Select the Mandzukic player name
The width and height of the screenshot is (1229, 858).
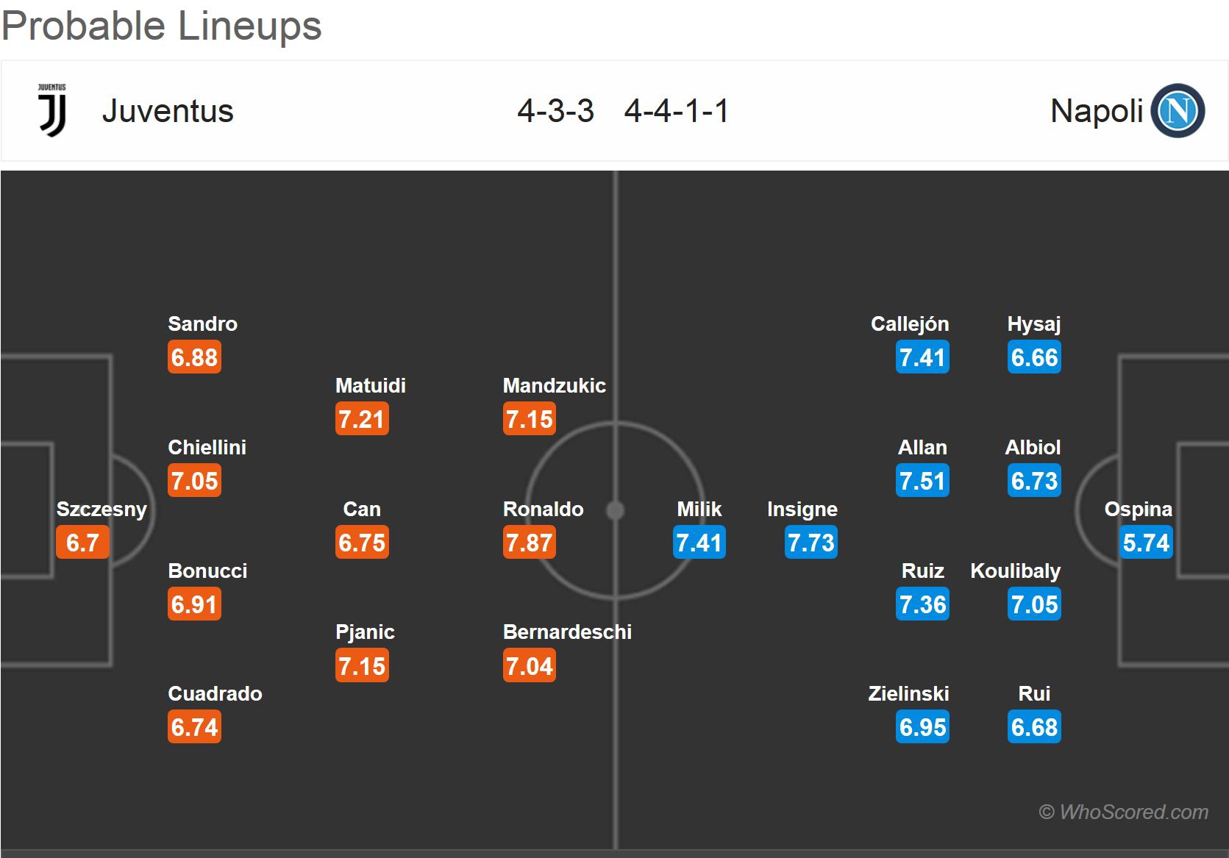[x=555, y=385]
